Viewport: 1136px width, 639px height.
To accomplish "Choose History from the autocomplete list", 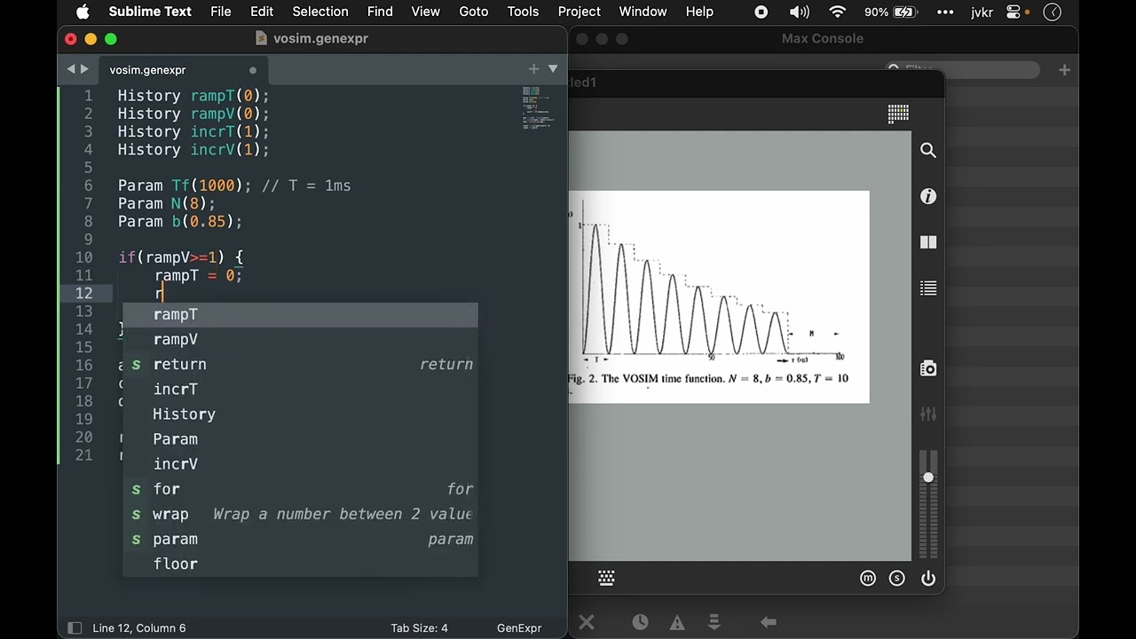I will coord(300,414).
